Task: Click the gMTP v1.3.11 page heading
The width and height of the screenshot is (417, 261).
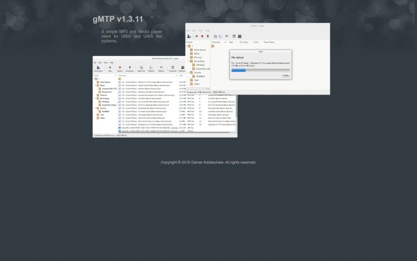Action: point(118,19)
